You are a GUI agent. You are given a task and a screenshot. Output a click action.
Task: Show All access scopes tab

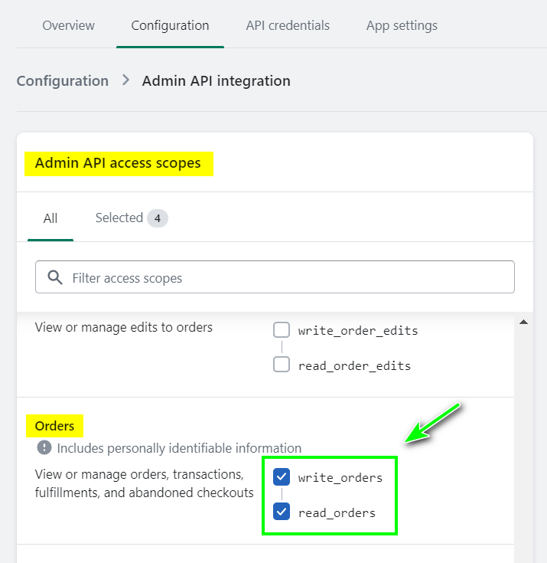[50, 218]
